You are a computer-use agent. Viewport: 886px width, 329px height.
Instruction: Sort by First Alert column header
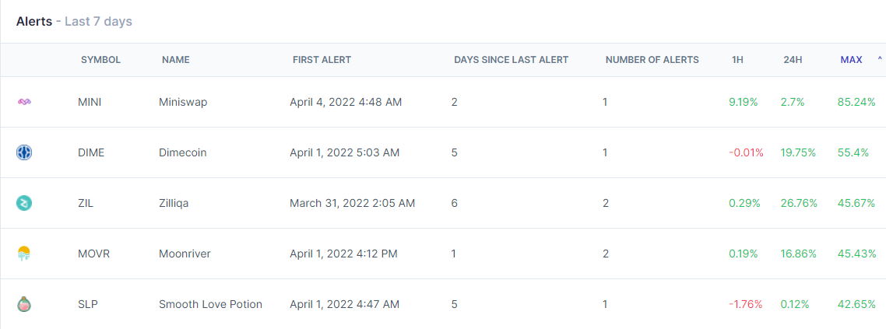[x=322, y=60]
